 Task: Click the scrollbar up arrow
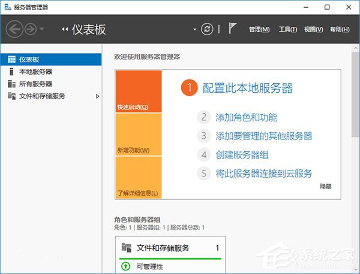(356, 48)
